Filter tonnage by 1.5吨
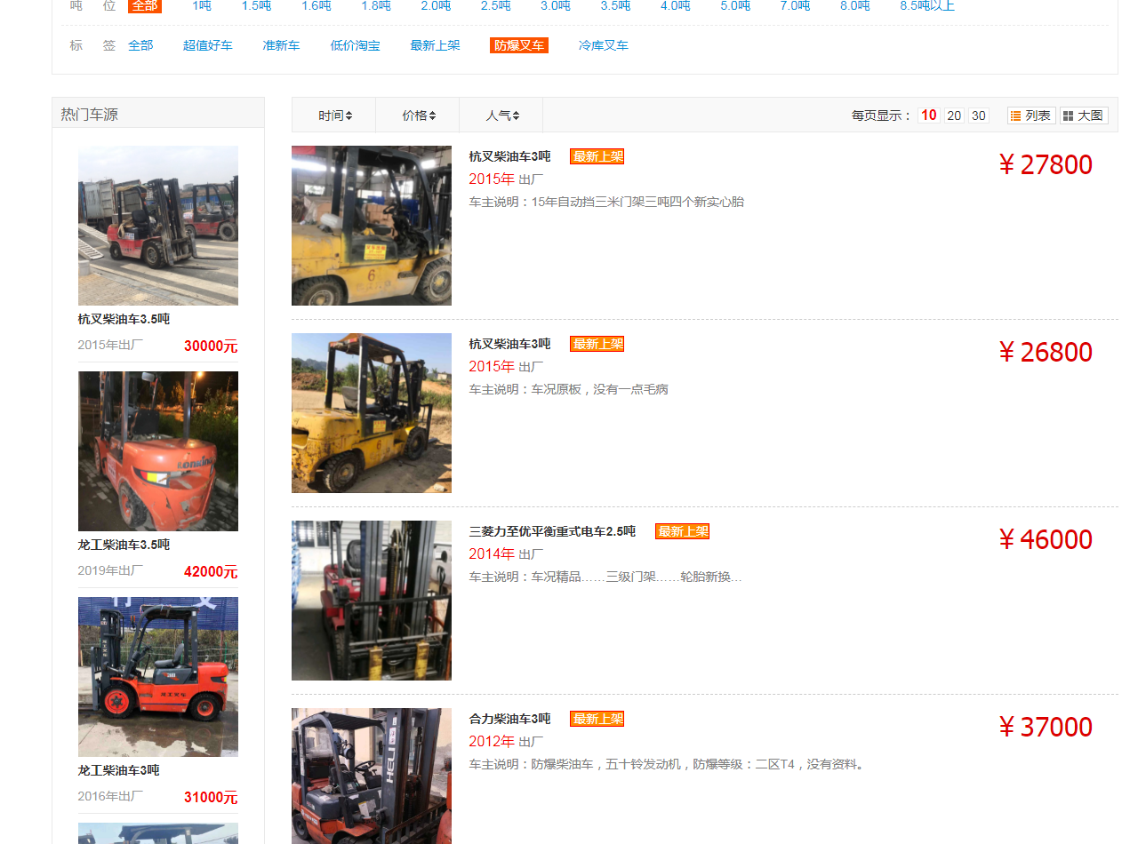Image resolution: width=1146 pixels, height=844 pixels. click(x=256, y=5)
